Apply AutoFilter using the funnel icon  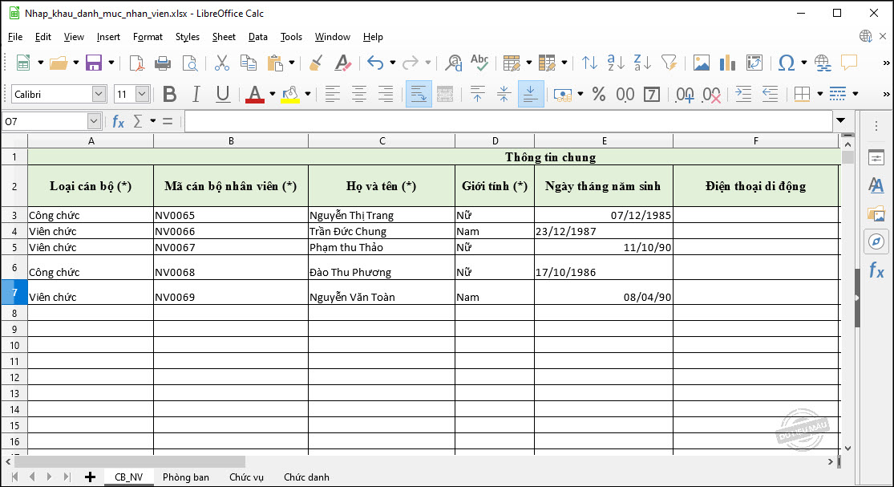(x=669, y=63)
